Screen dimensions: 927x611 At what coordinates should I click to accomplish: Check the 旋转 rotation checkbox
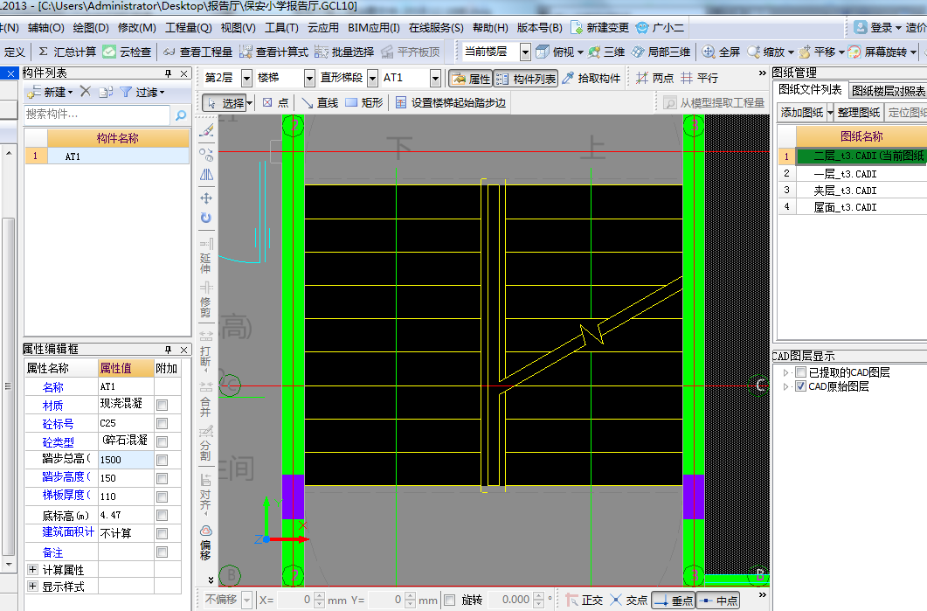450,601
